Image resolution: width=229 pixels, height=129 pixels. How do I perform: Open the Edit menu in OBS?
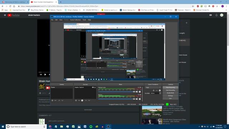[56, 20]
